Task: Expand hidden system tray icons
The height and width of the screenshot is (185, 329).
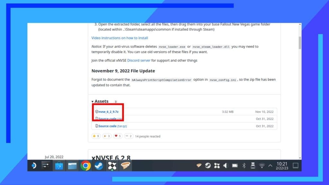Action: 270,166
